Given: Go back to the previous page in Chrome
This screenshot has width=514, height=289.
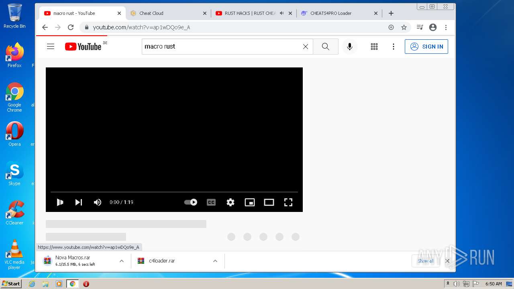Looking at the screenshot, I should [45, 27].
